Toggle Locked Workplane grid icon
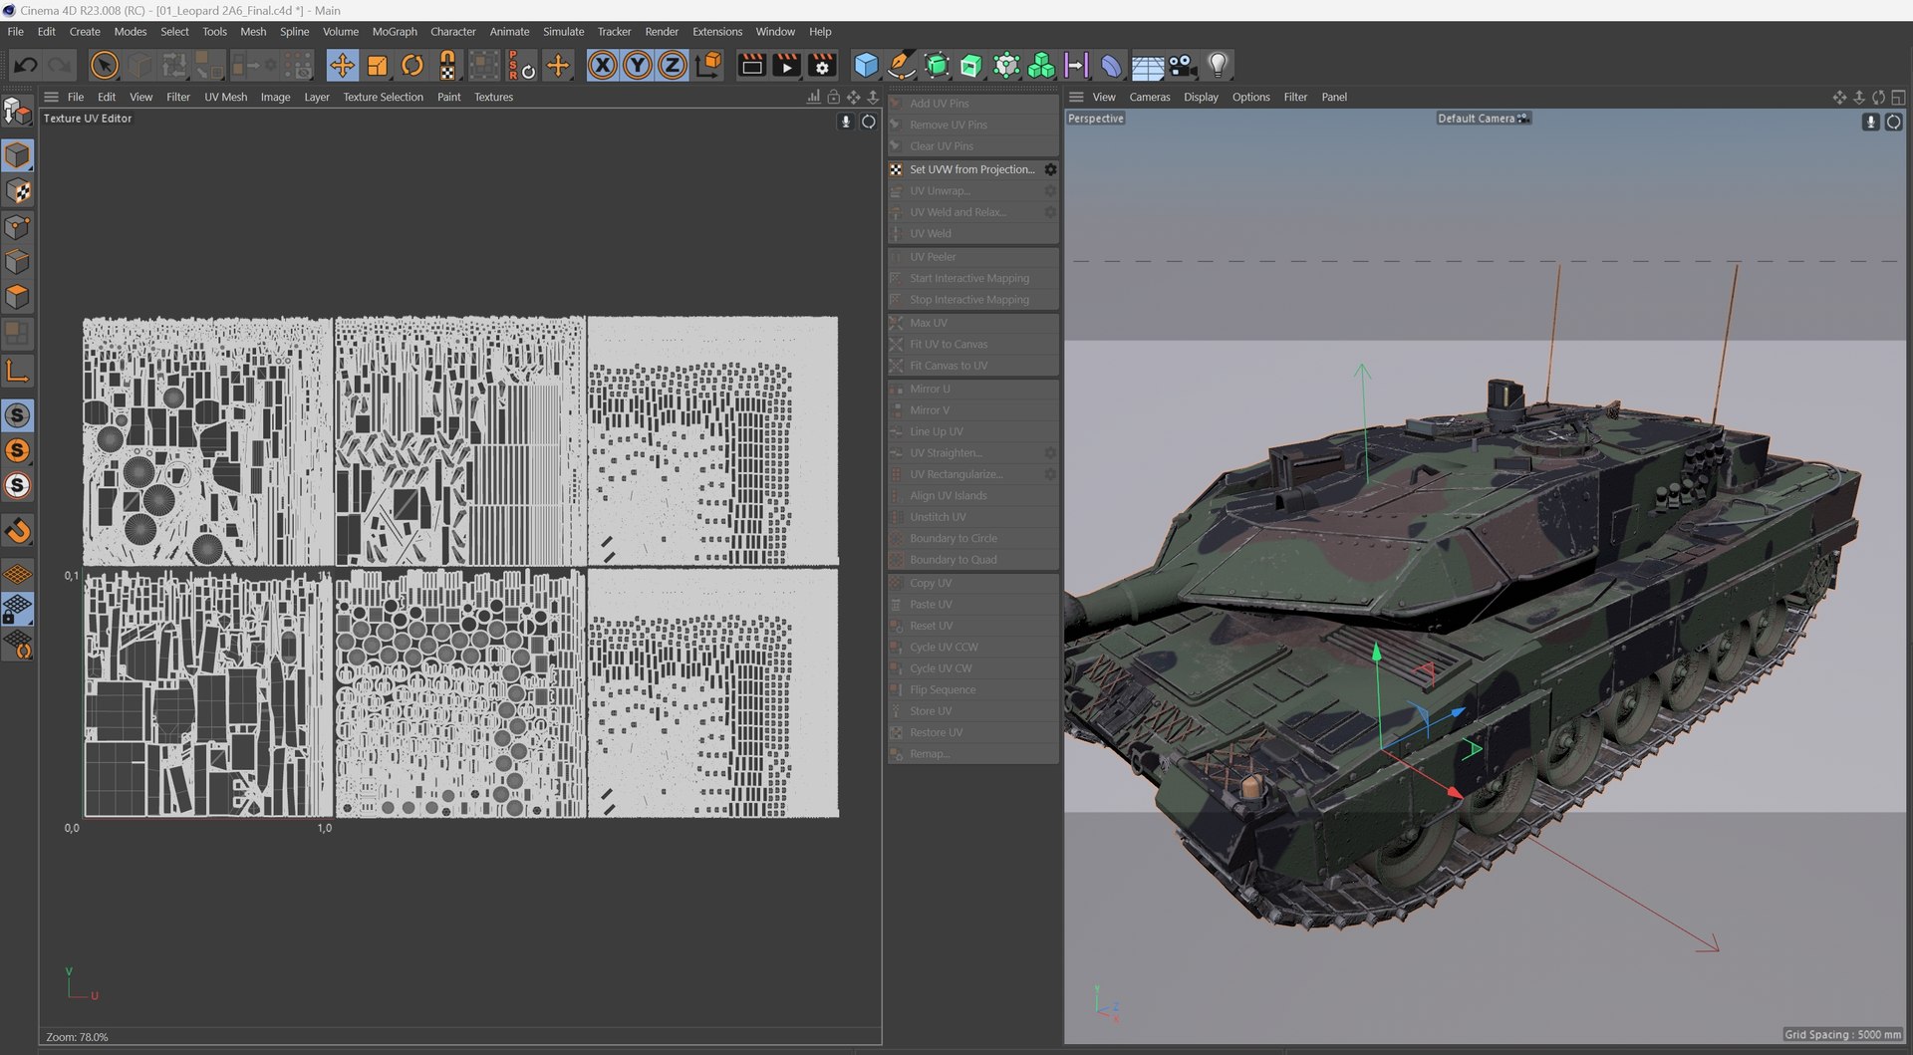The width and height of the screenshot is (1913, 1055). pyautogui.click(x=17, y=610)
